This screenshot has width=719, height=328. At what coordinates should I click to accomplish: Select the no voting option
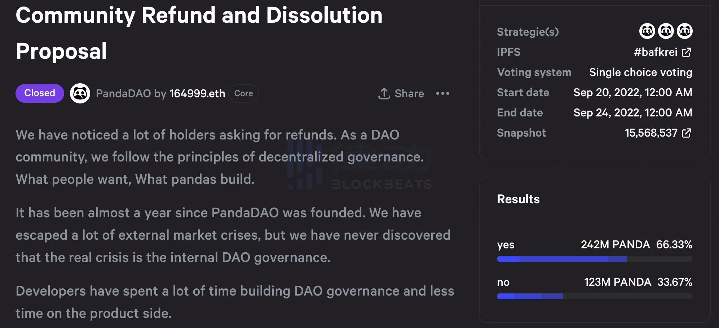(x=503, y=282)
